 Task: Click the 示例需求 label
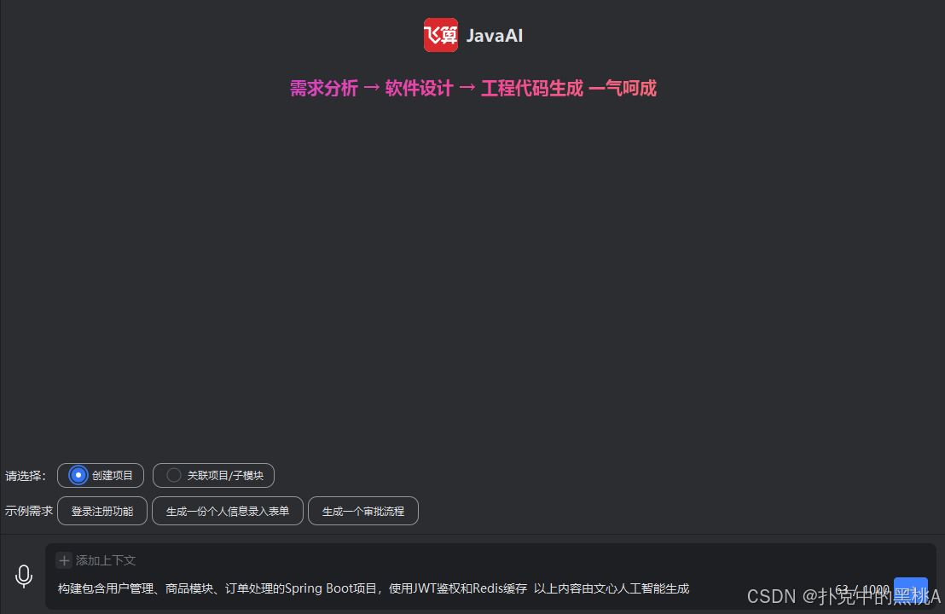click(29, 511)
